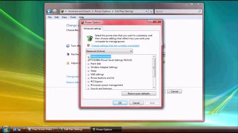Click the Adjust brightness sun icon

pyautogui.click(x=68, y=63)
